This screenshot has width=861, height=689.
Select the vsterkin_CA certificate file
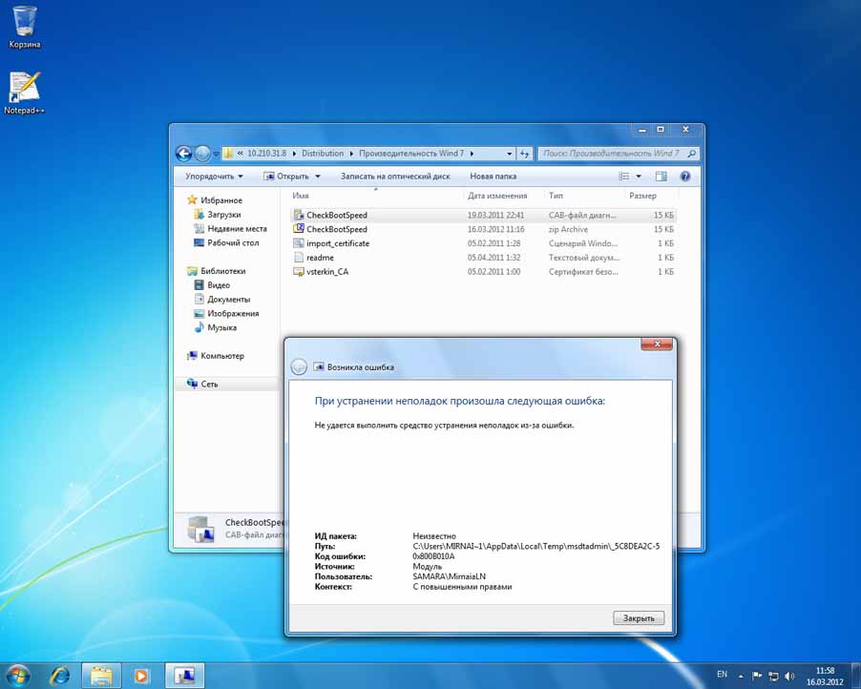tap(326, 272)
